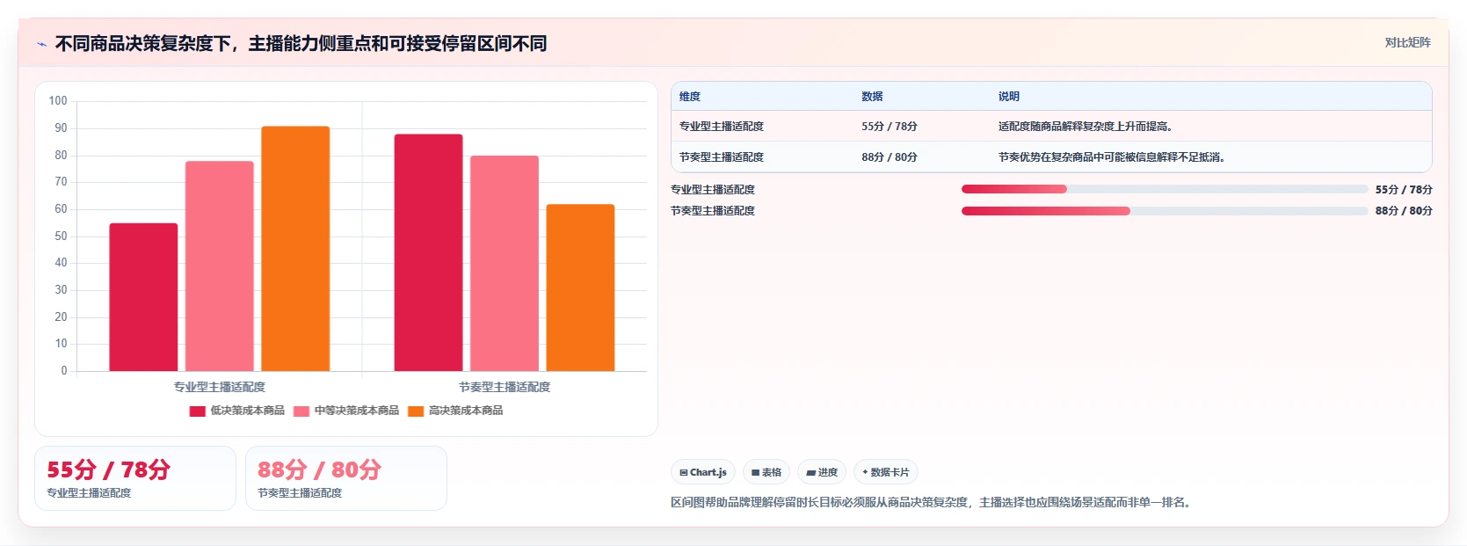Click the 专业型 medium-cost bar at 78

pyautogui.click(x=220, y=266)
